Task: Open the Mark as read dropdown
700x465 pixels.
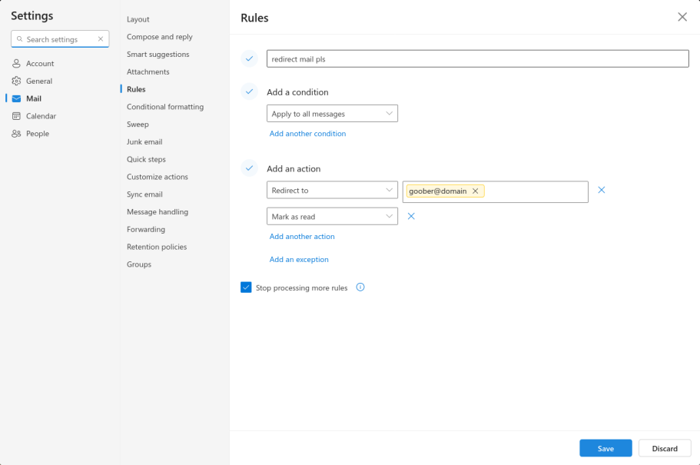Action: (332, 217)
